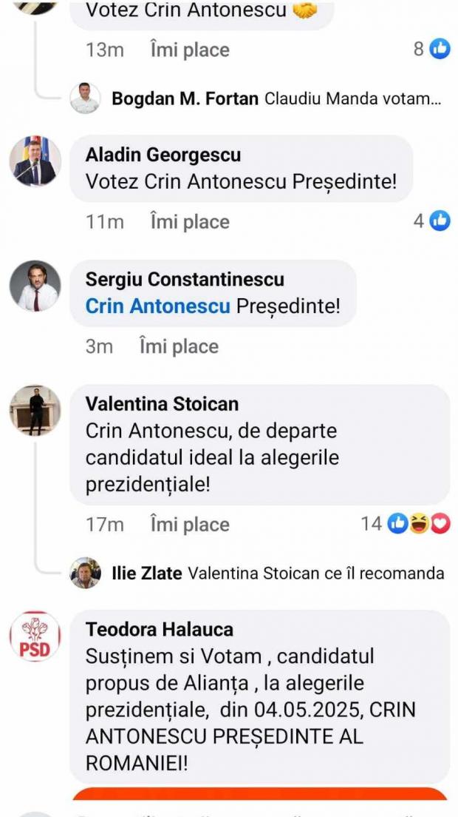Like Sergiu Constantinescu's comment via Îmi place
Screen dimensions: 458x817
coord(179,346)
